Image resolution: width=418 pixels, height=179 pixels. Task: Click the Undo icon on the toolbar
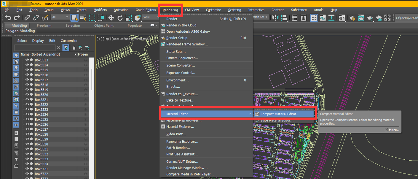[x=8, y=18]
